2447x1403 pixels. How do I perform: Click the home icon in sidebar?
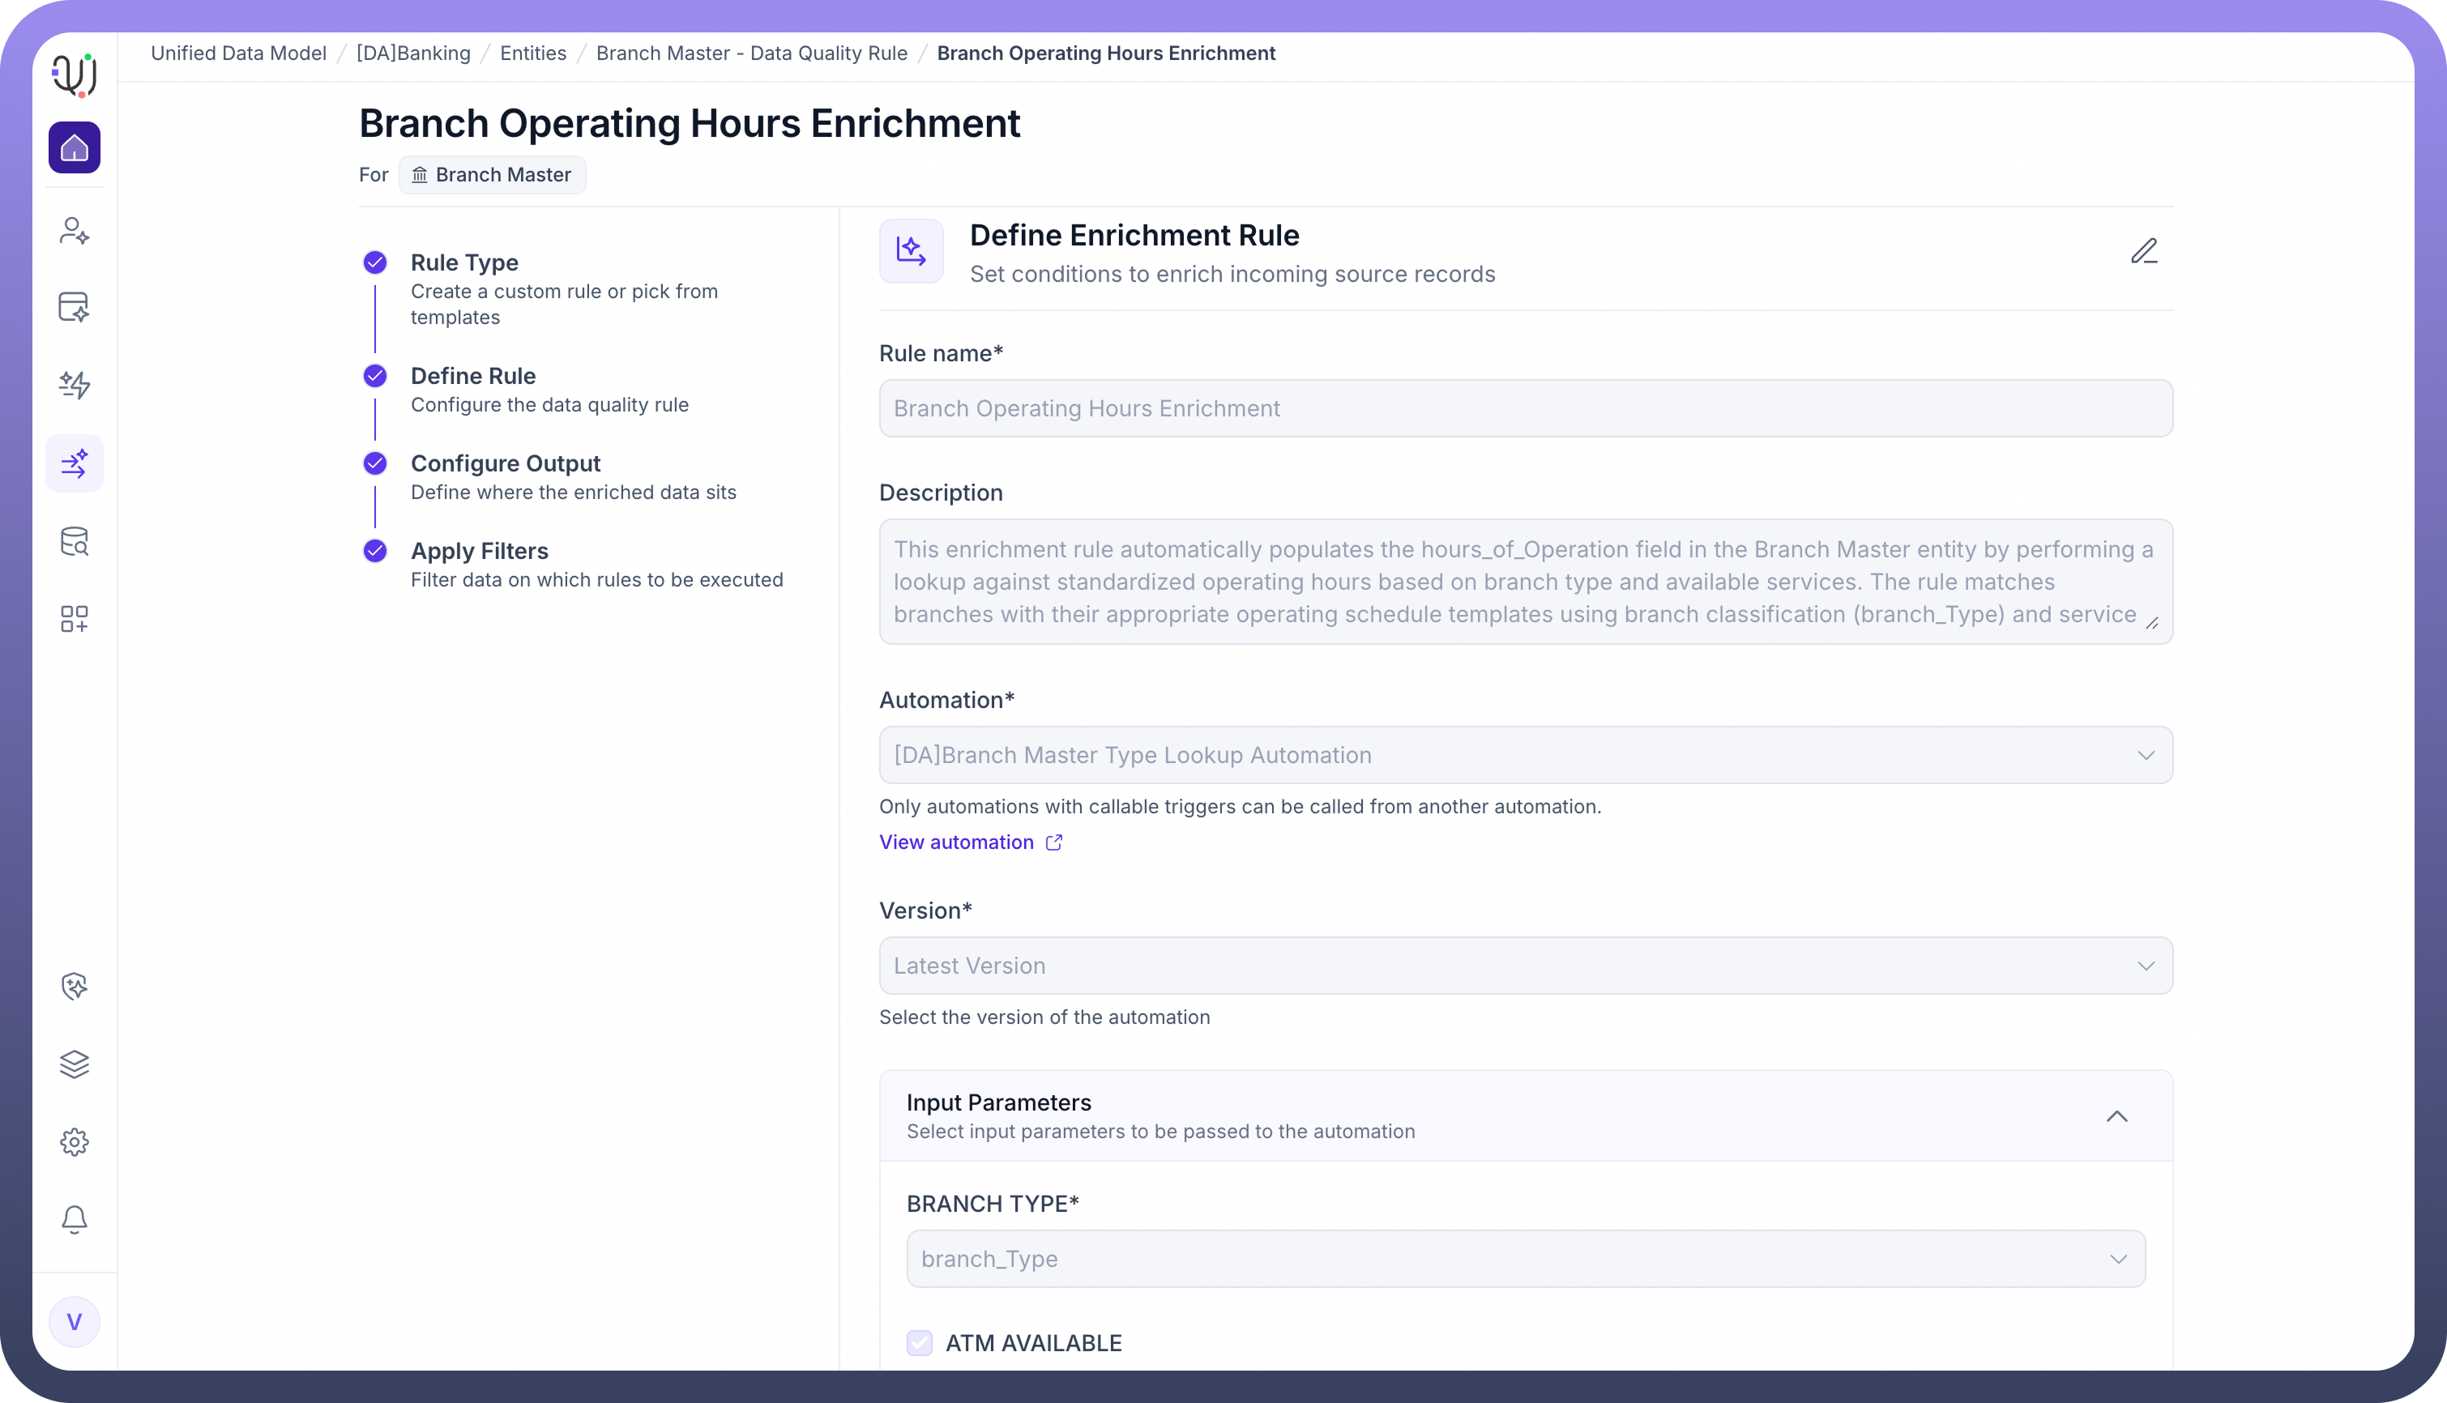(x=75, y=147)
